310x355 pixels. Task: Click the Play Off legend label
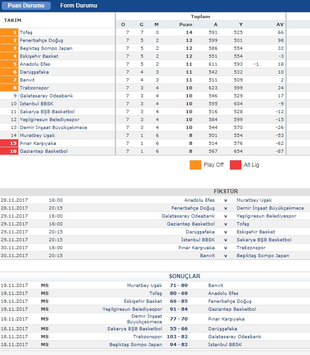(214, 165)
